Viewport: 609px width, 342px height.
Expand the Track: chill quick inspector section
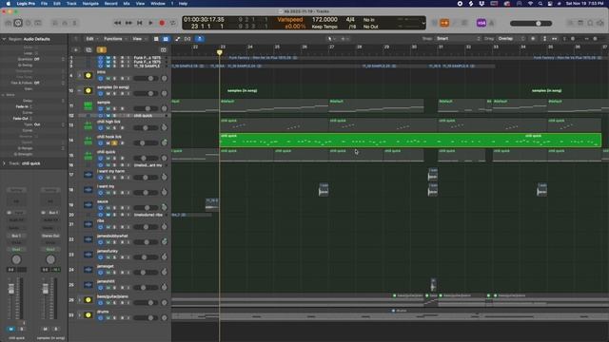tap(4, 163)
